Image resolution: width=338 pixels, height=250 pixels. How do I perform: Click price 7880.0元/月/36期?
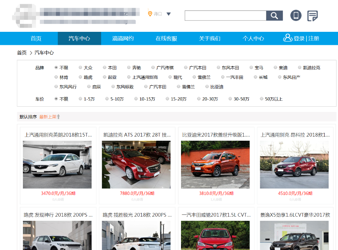[137, 193]
